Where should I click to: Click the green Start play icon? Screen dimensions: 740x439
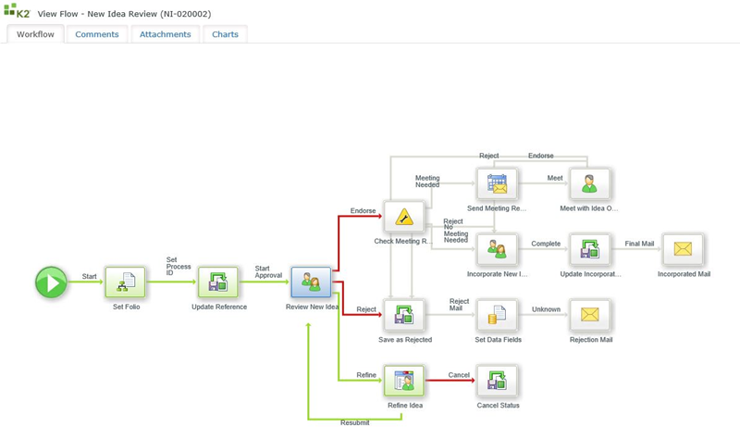click(x=52, y=282)
